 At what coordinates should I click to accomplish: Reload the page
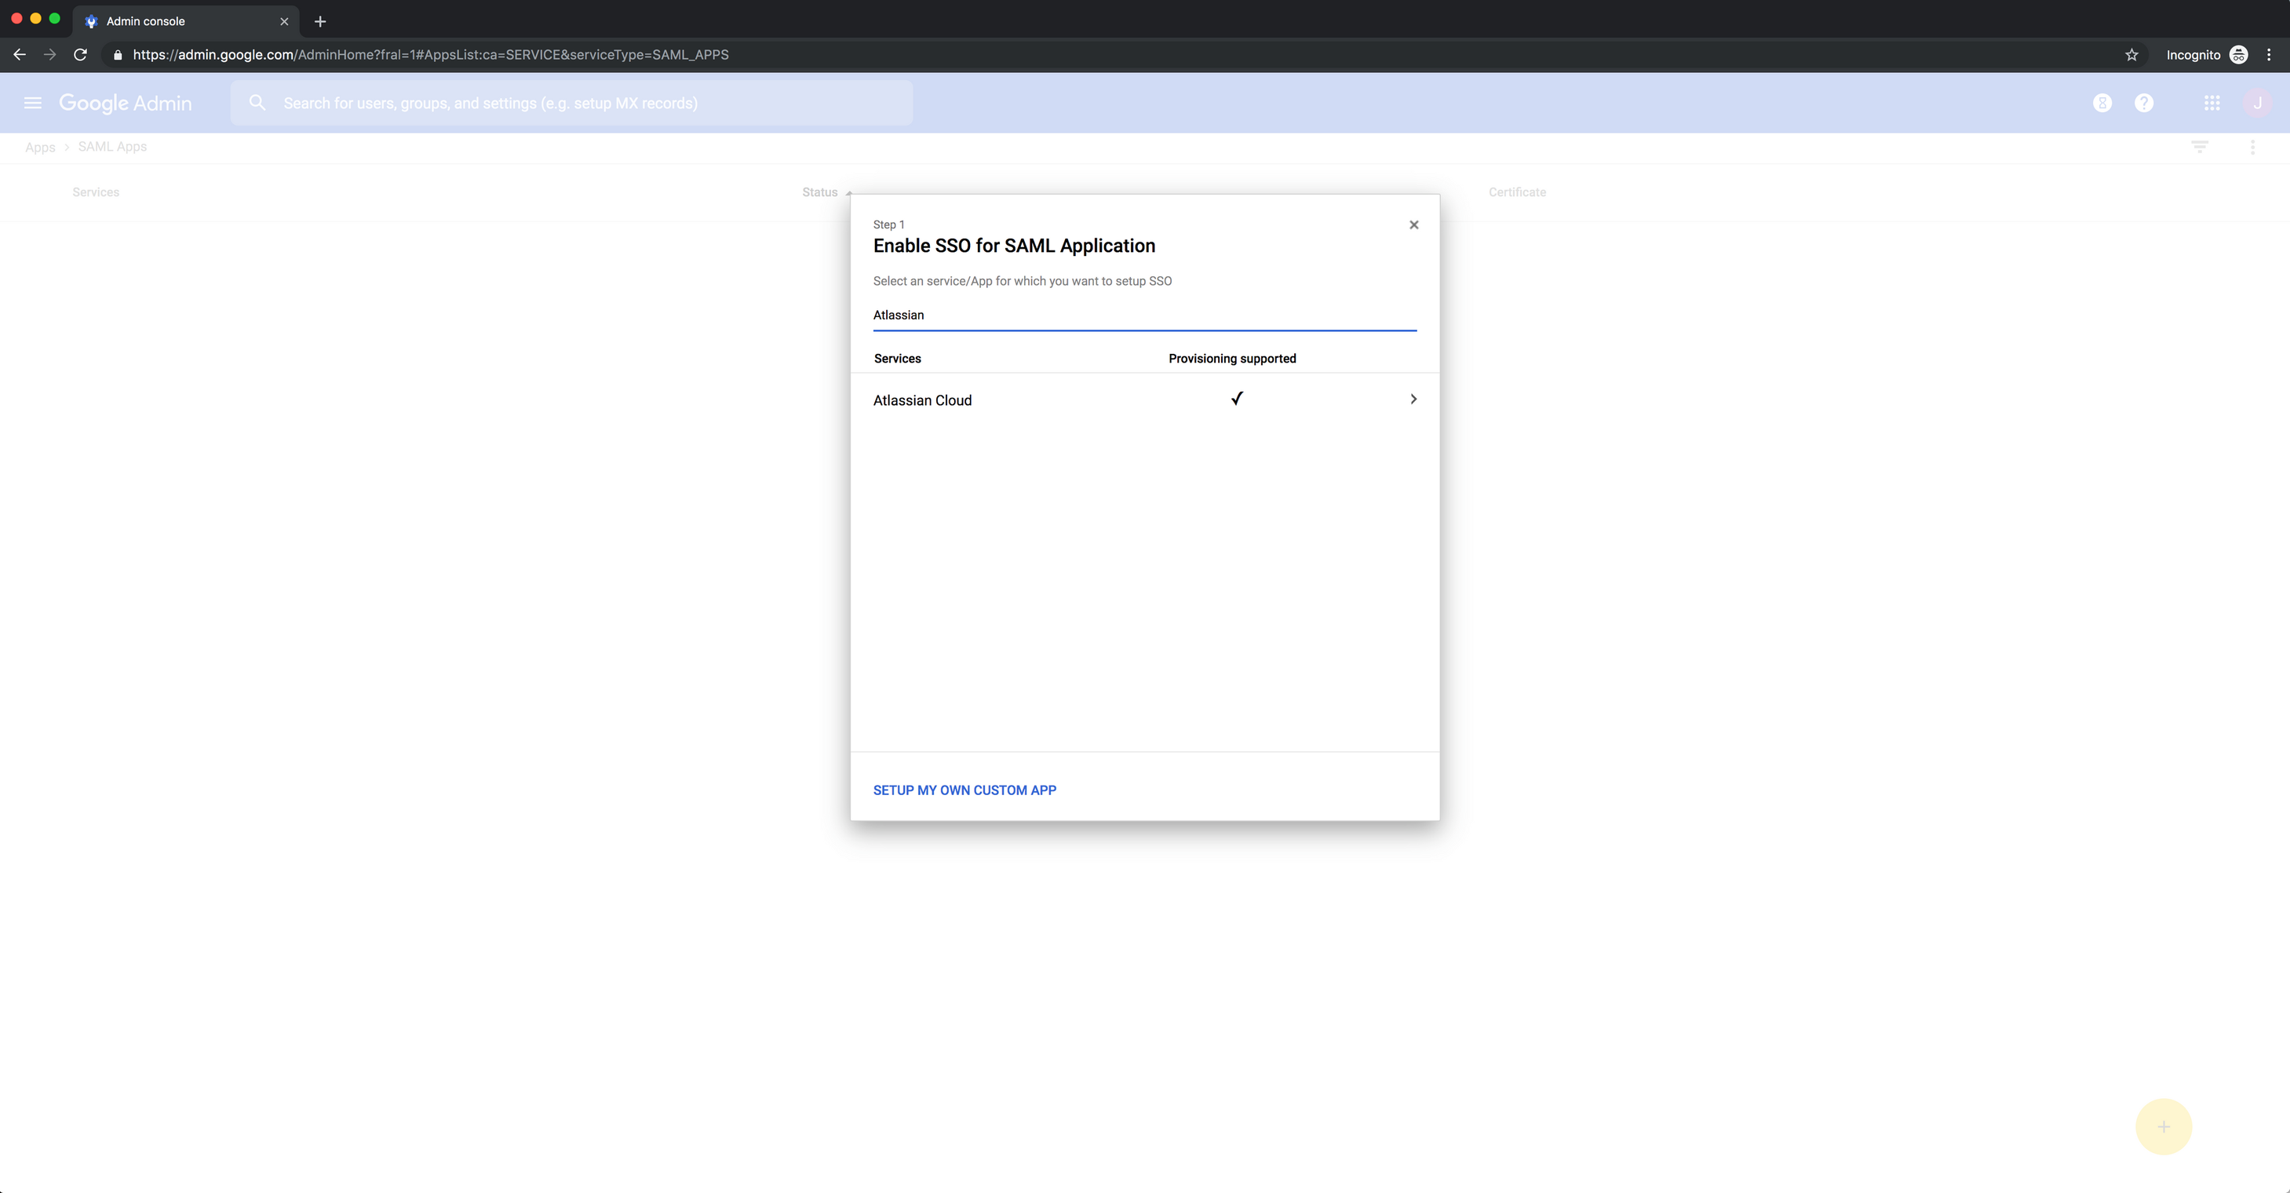(x=80, y=55)
